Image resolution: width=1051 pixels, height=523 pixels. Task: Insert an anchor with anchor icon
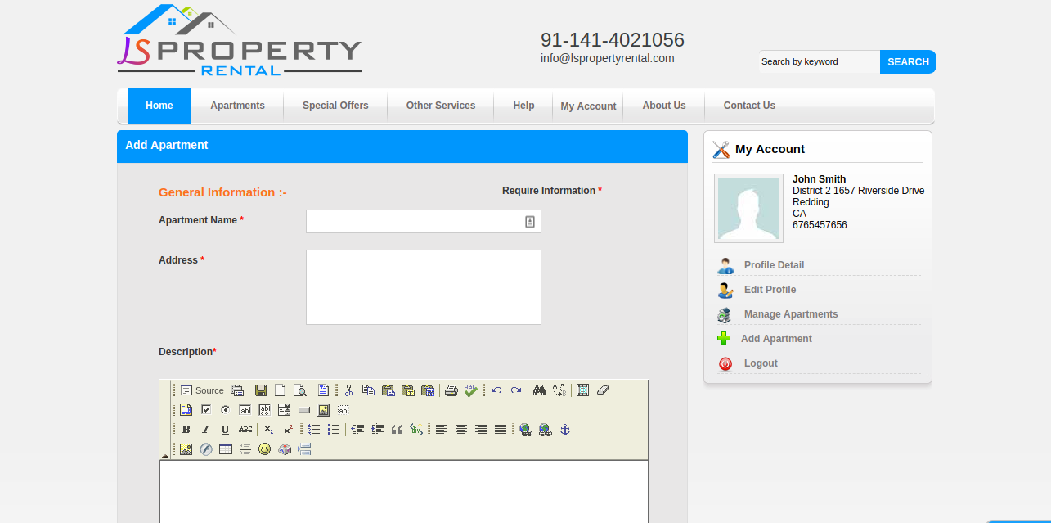(x=564, y=430)
